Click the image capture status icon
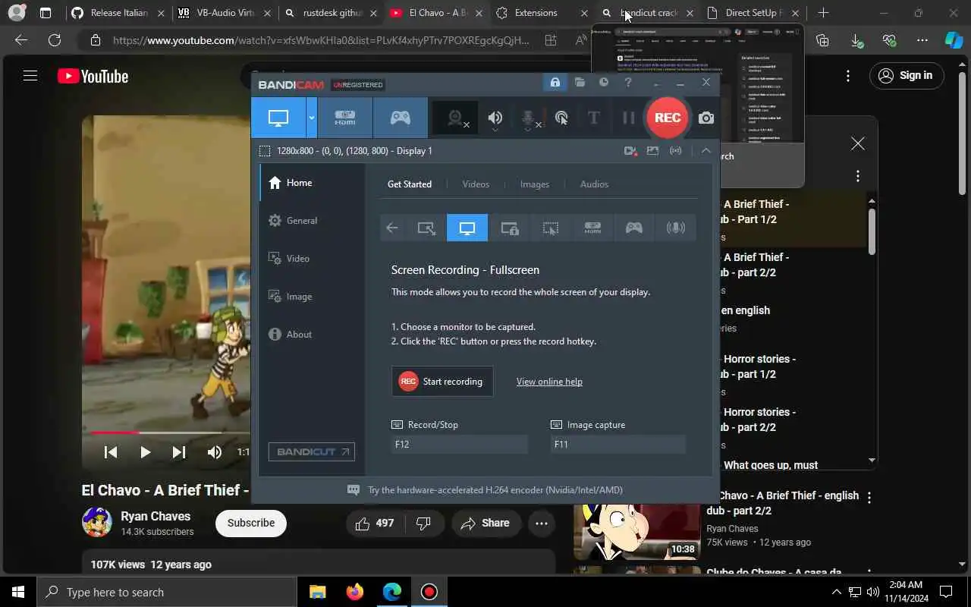 652,151
